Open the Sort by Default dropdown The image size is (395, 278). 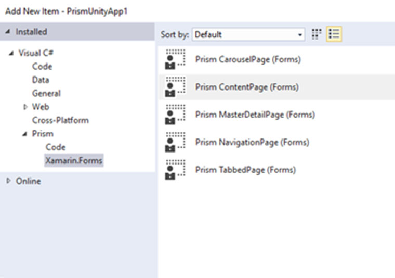click(248, 34)
